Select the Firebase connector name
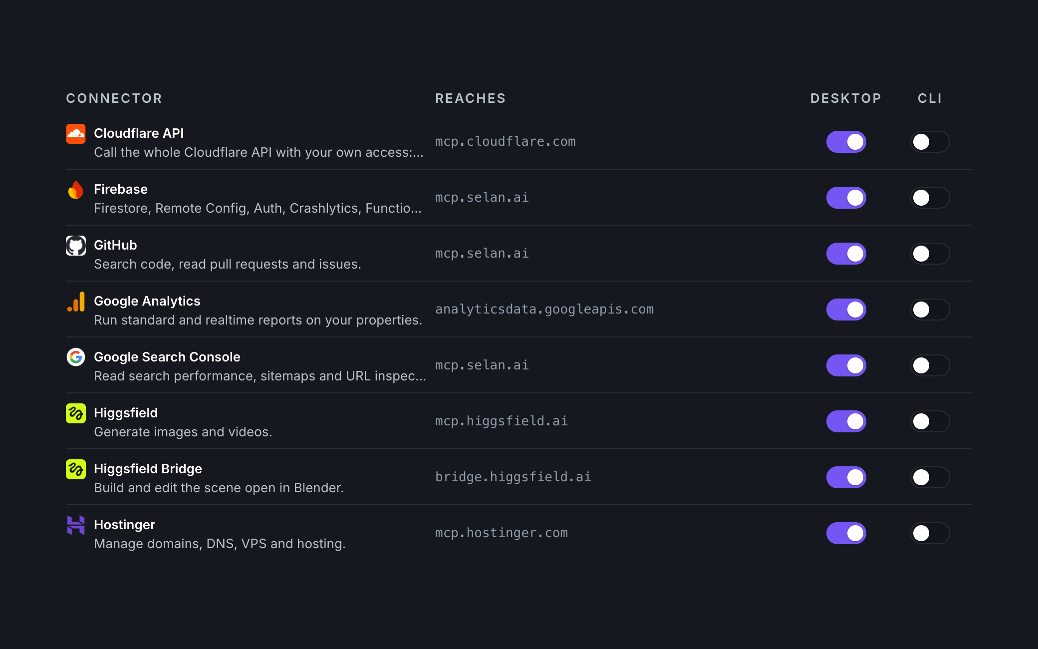Viewport: 1038px width, 649px height. tap(121, 189)
